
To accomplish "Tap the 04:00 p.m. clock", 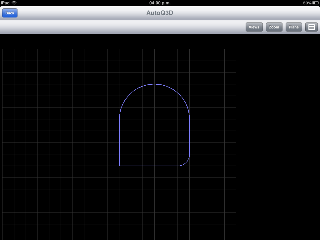I will (160, 3).
